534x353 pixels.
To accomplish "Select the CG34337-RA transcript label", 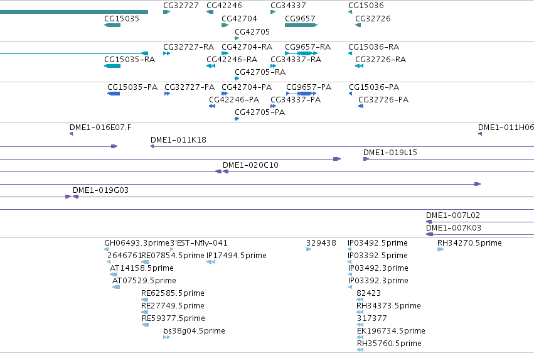I will (x=296, y=60).
